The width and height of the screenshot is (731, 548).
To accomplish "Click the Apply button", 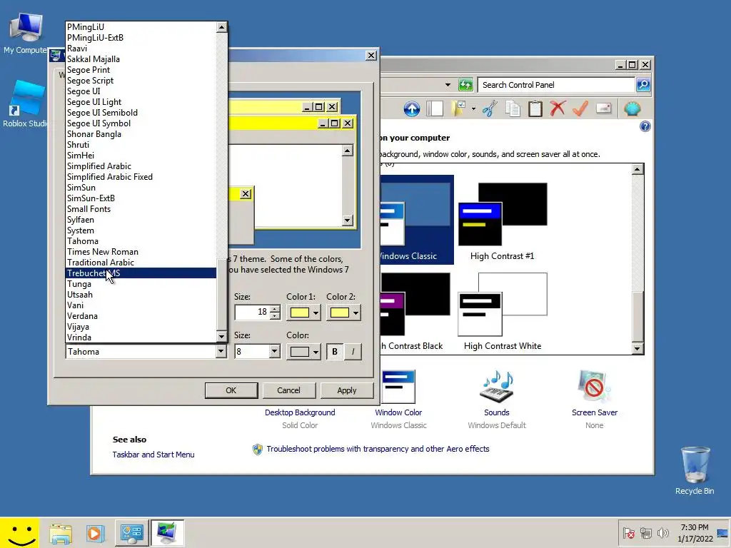I will point(347,390).
